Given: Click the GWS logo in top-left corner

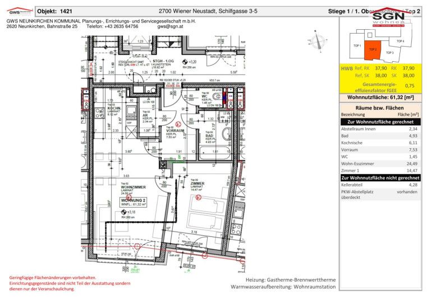Looking at the screenshot, I should 19,11.
